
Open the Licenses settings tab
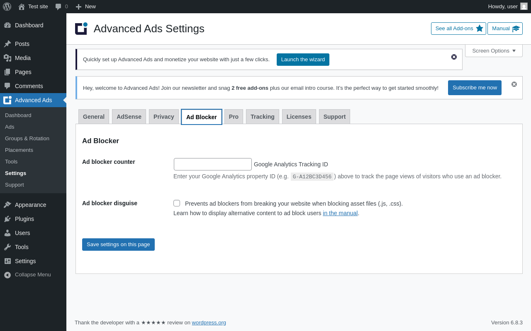[x=299, y=117]
